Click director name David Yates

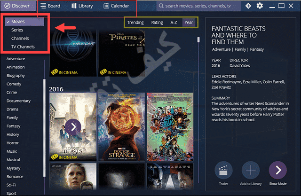tap(239, 66)
